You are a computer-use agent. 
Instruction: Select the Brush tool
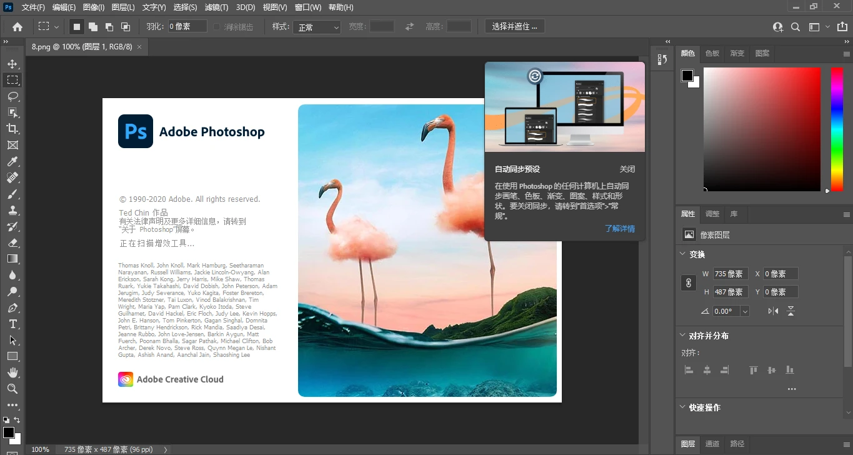pyautogui.click(x=12, y=194)
